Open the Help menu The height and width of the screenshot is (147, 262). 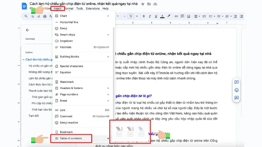(106, 8)
